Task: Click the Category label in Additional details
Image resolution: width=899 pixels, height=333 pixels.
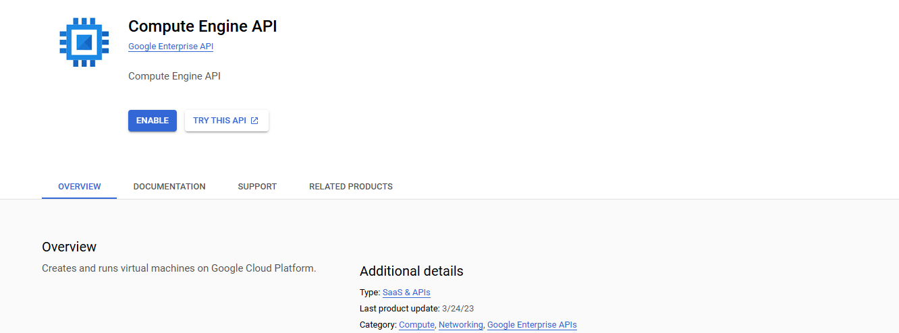Action: [378, 325]
